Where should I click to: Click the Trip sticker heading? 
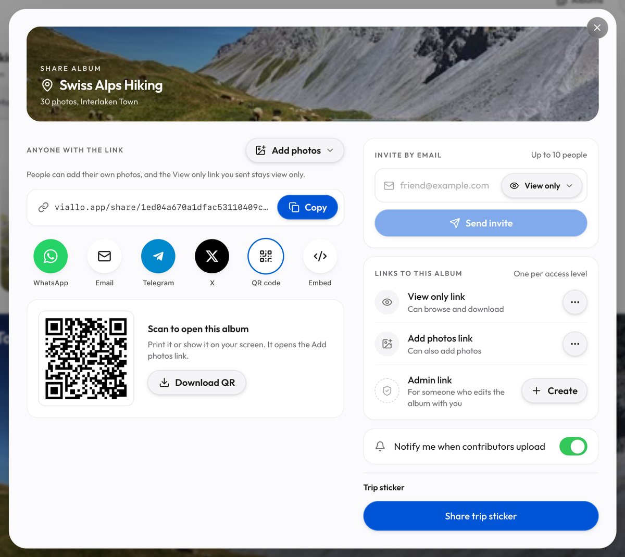click(384, 488)
